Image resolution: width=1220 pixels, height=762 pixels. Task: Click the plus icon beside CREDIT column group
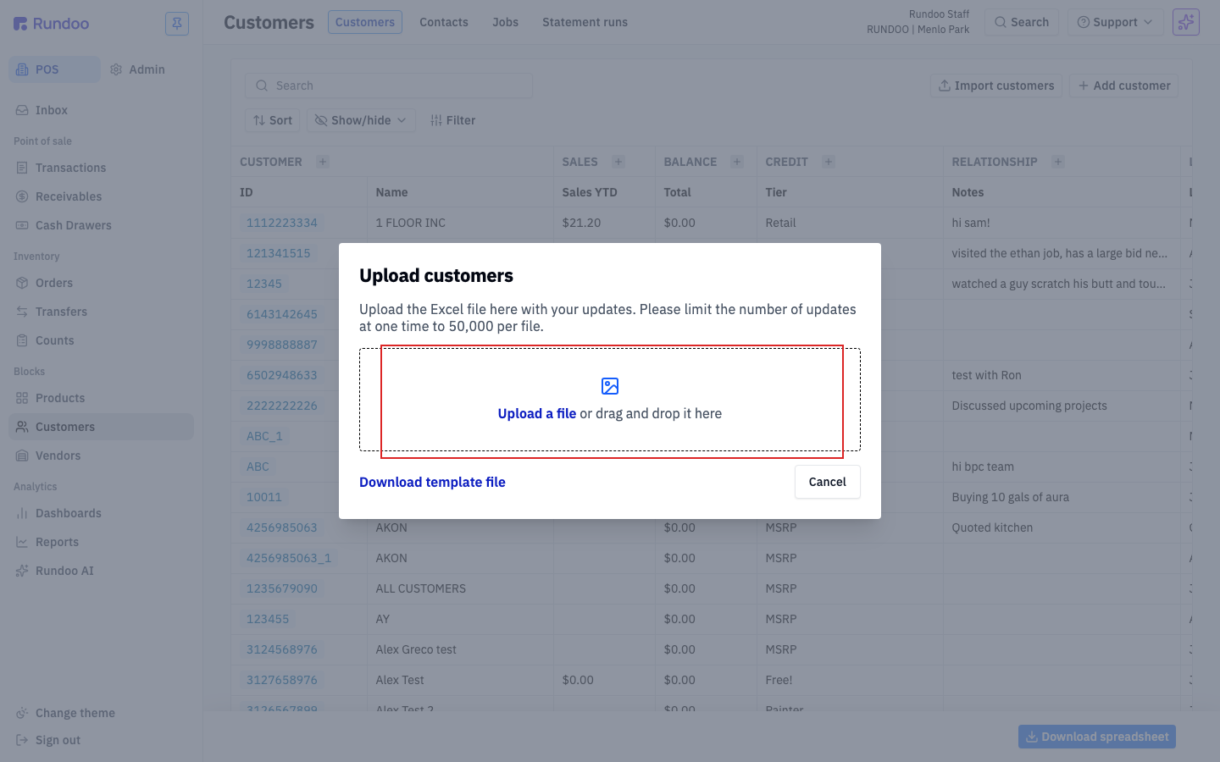829,162
